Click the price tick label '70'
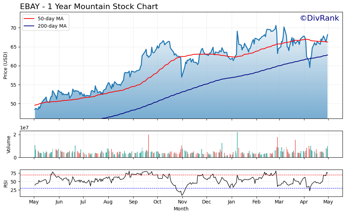 pos(13,28)
